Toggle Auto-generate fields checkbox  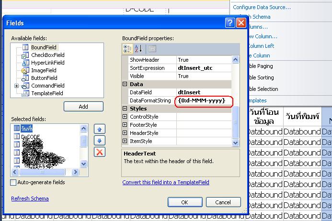(x=13, y=182)
